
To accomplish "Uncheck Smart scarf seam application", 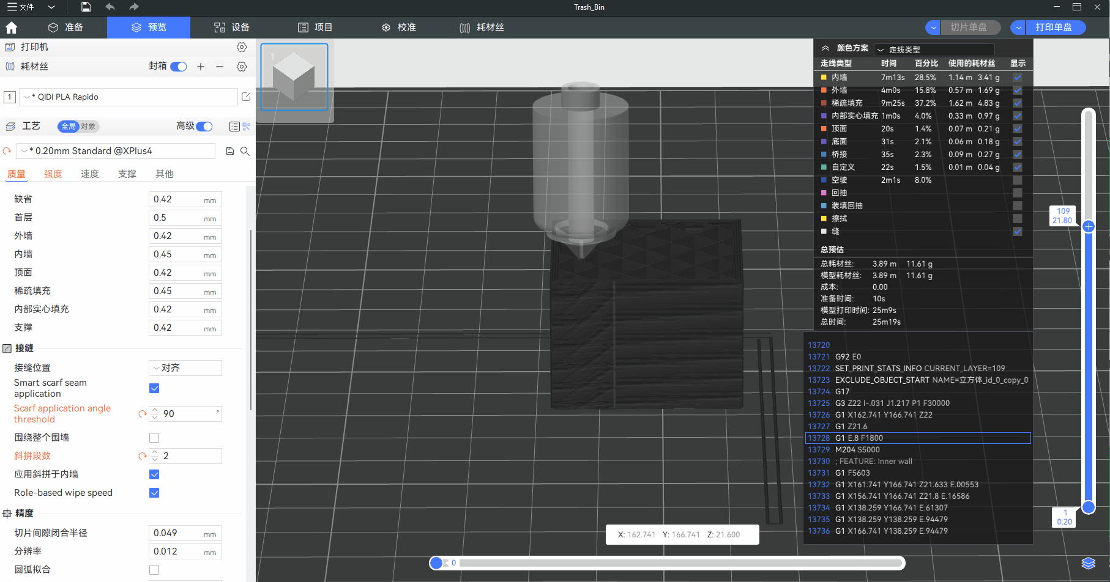I will (154, 388).
